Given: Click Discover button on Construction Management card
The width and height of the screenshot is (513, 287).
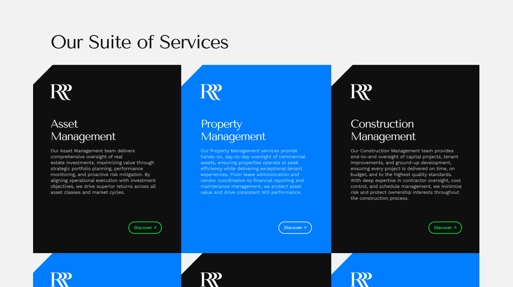Looking at the screenshot, I should pyautogui.click(x=445, y=228).
